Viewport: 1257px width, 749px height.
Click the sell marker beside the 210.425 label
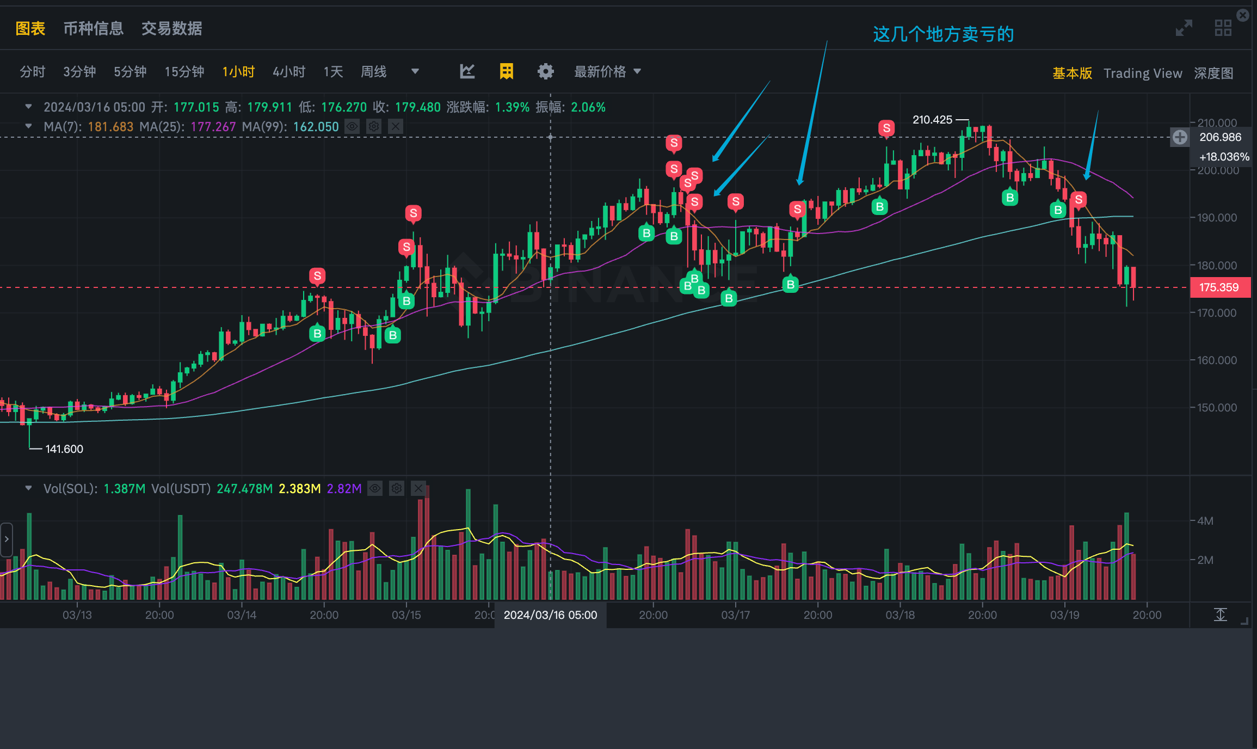pos(887,128)
